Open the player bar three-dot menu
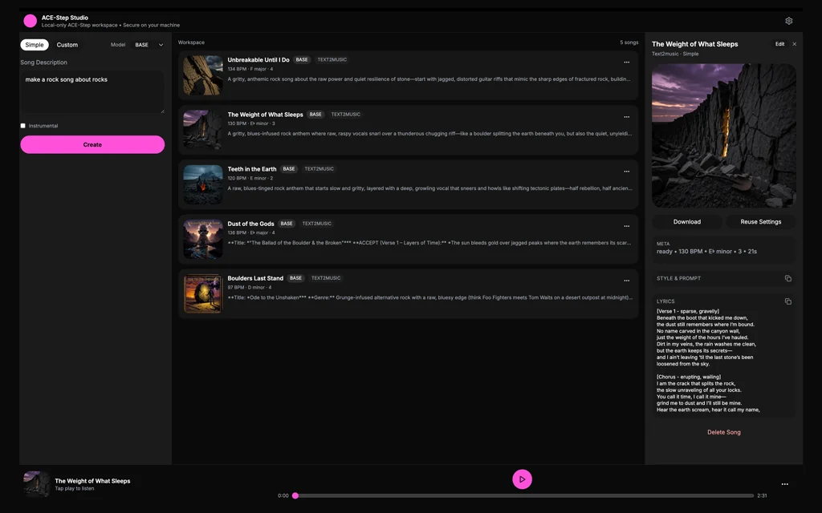 point(784,484)
